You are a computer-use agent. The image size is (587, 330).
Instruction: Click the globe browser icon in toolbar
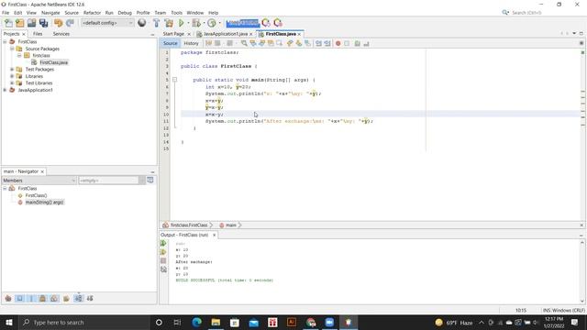tap(142, 23)
